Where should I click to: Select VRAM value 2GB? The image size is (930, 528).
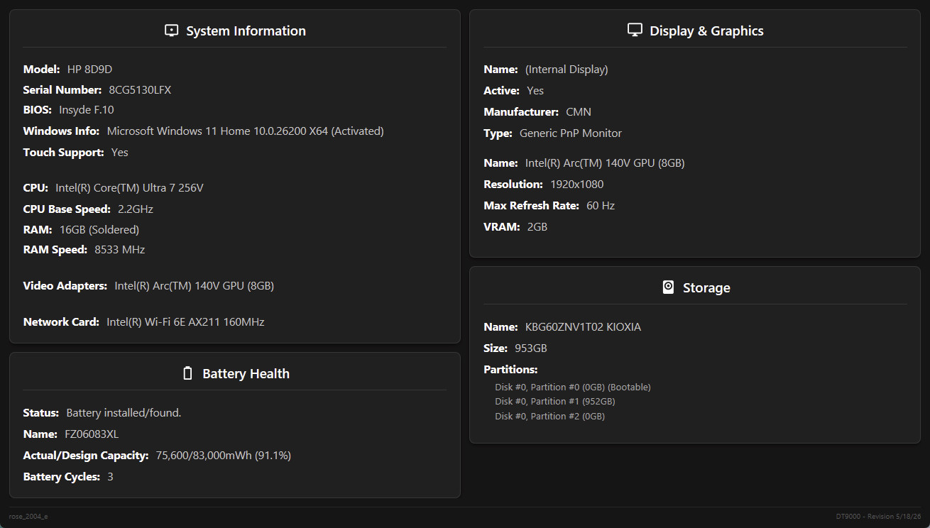pos(537,227)
